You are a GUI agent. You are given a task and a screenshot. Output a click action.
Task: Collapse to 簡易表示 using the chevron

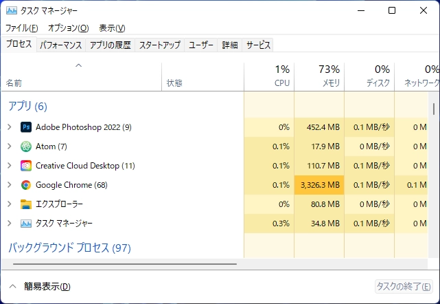pos(12,287)
